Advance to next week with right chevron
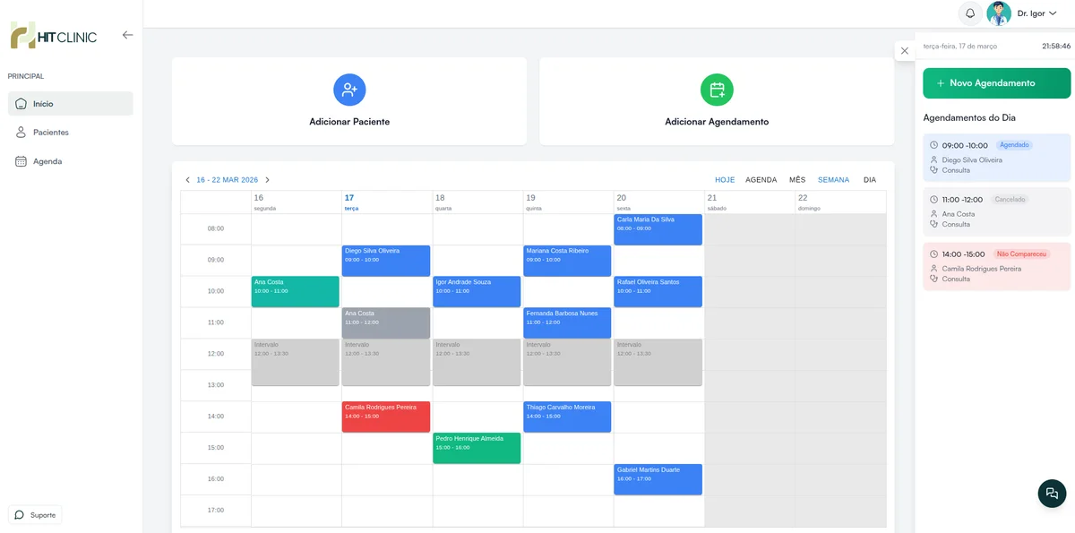 tap(267, 180)
